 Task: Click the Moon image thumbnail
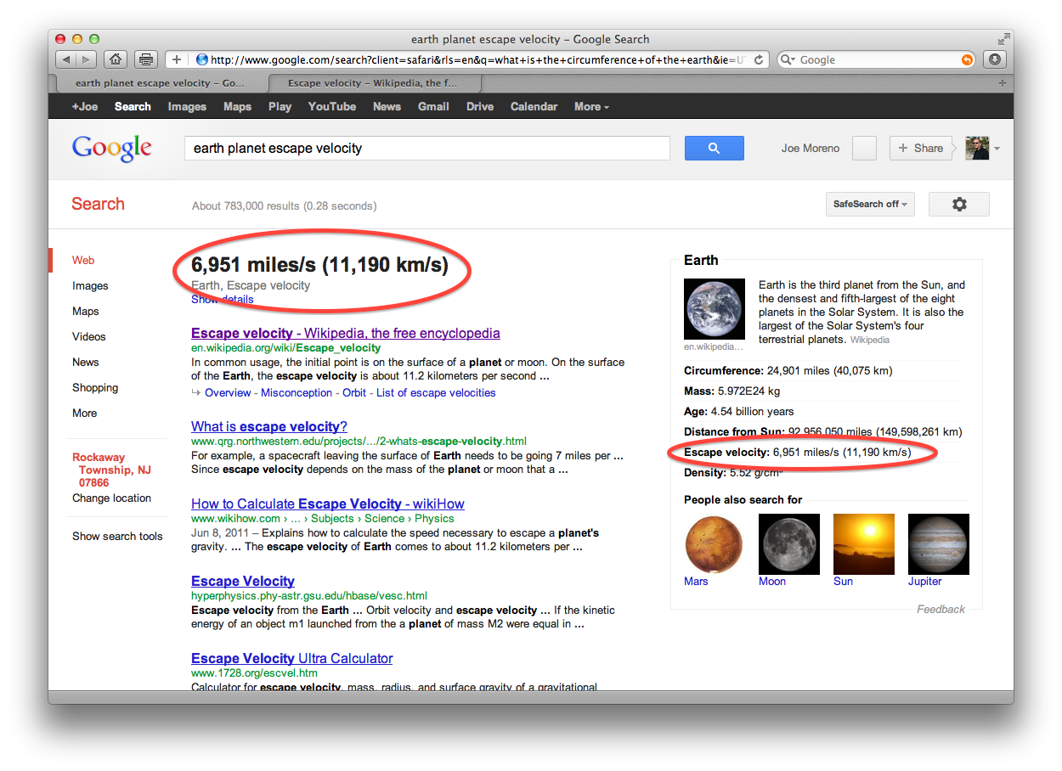[x=789, y=544]
